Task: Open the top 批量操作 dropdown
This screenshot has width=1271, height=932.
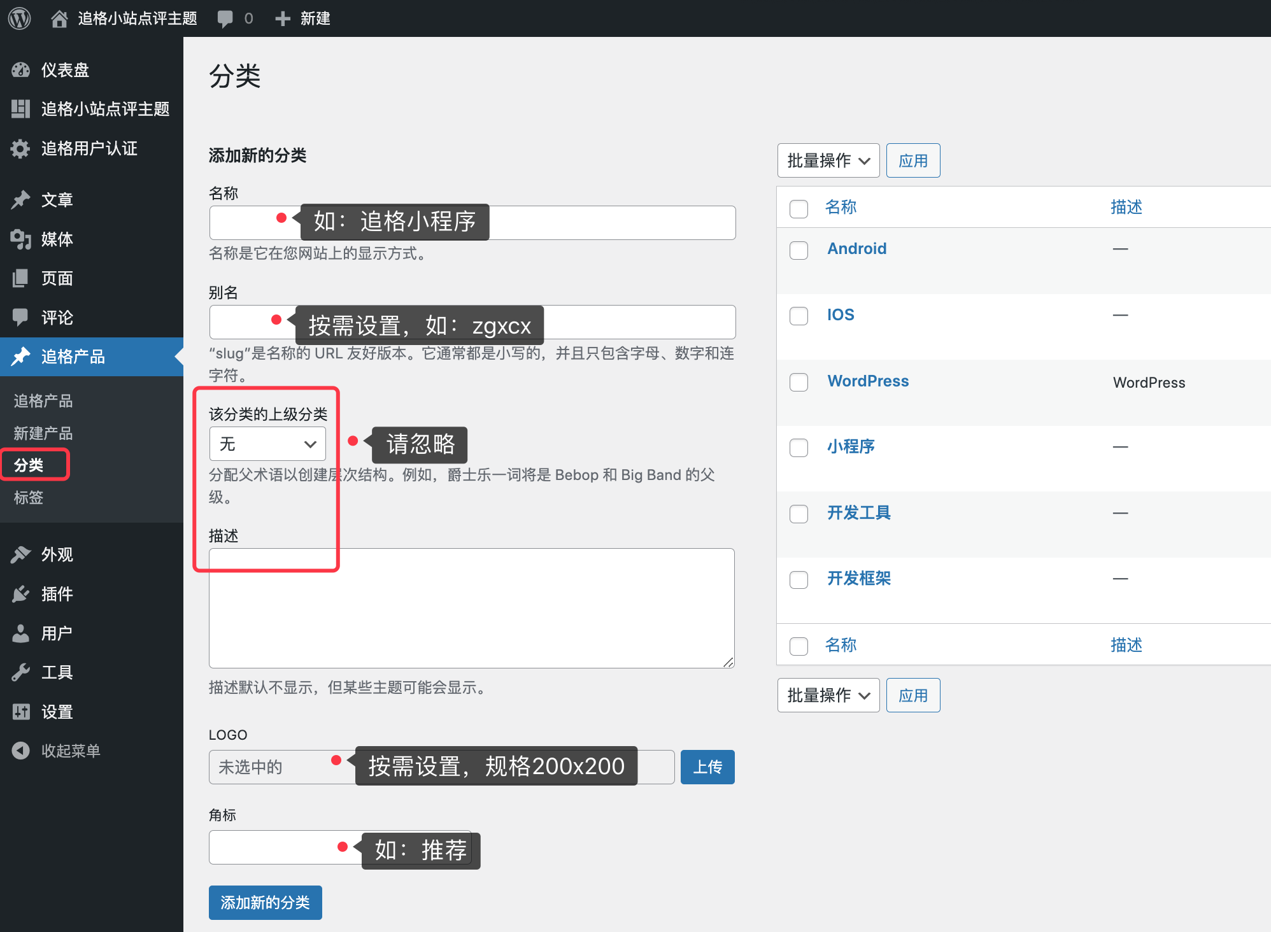Action: [x=828, y=160]
